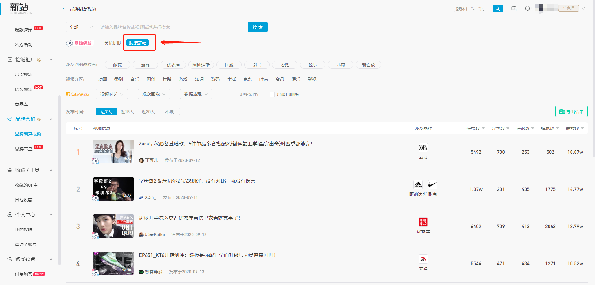Open the EP651 KT6 sneaker thumbnail
This screenshot has width=595, height=285.
[x=113, y=263]
